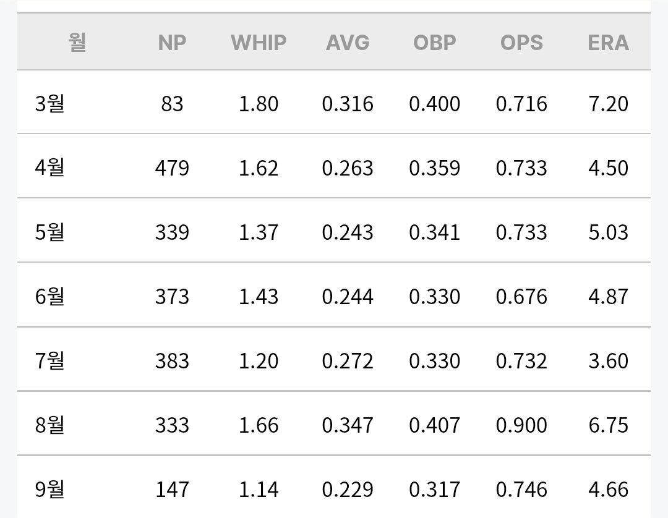
Task: Click the 6월 row label
Action: 50,296
